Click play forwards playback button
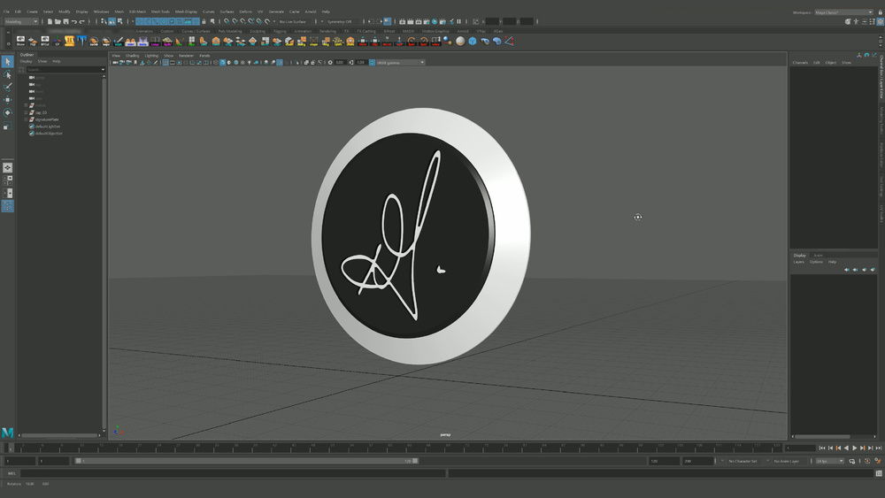885x498 pixels. [855, 448]
